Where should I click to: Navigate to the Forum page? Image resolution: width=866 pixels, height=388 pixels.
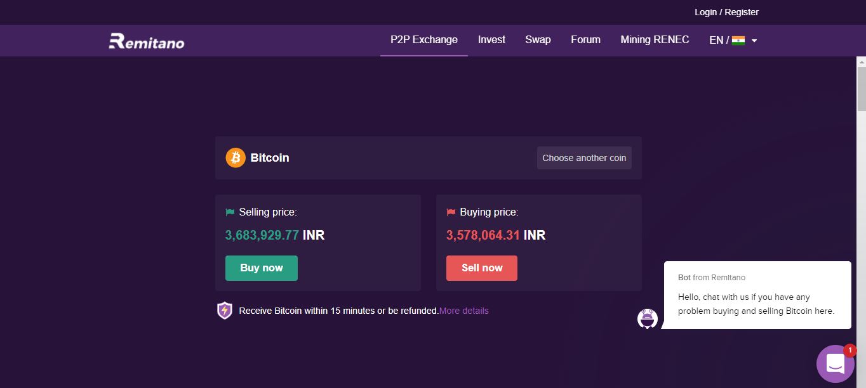(x=585, y=40)
